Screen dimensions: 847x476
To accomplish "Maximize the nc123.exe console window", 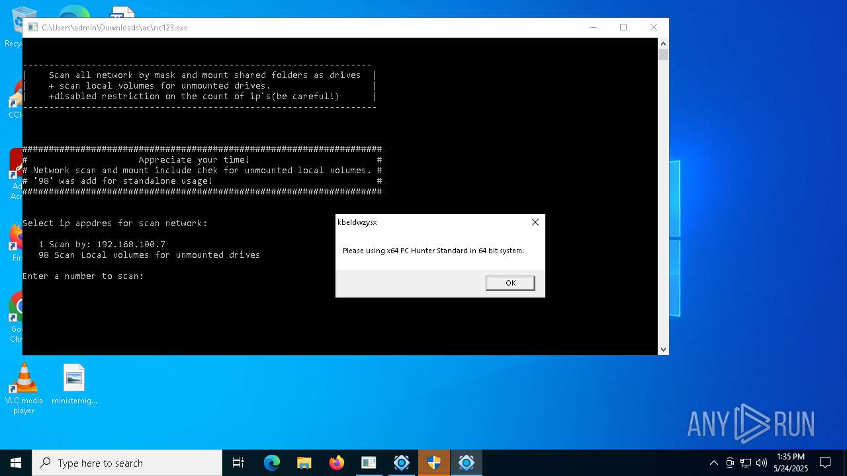I will pyautogui.click(x=623, y=27).
